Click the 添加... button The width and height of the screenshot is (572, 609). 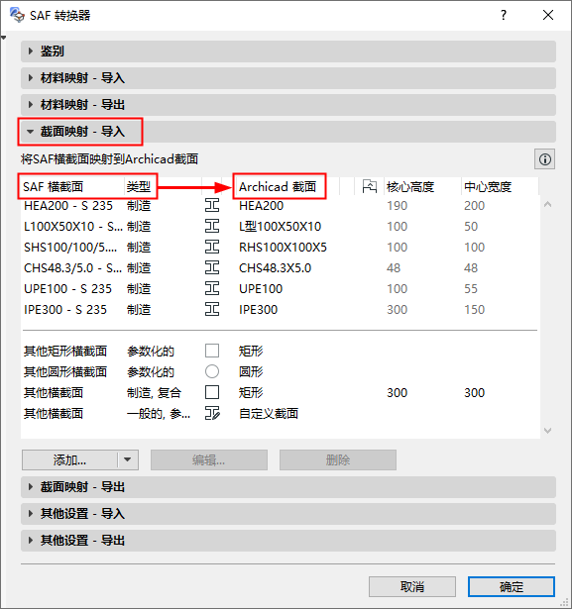click(x=70, y=460)
